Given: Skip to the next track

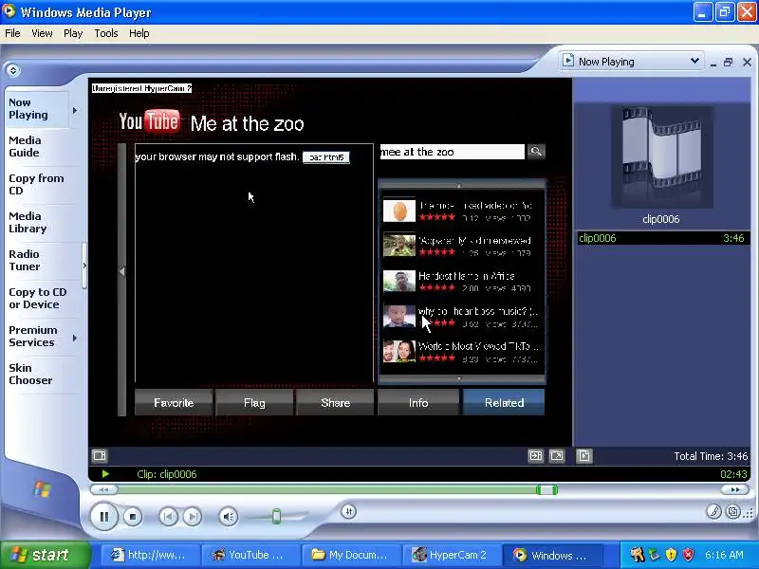Looking at the screenshot, I should coord(193,517).
